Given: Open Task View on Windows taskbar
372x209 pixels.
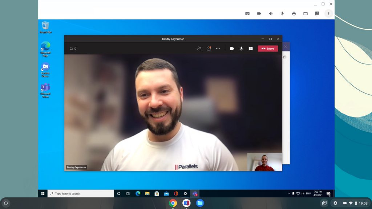Looking at the screenshot, I should pyautogui.click(x=128, y=194).
